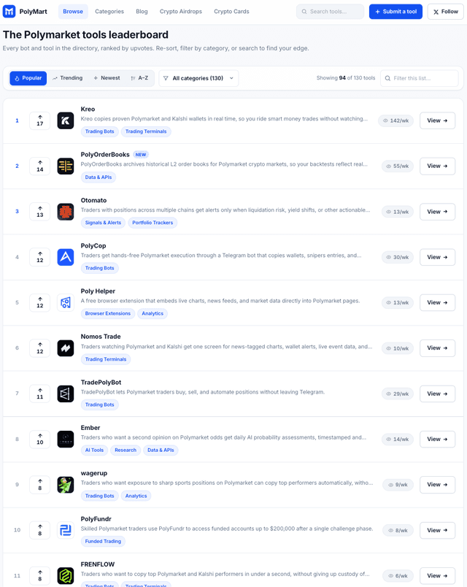
Task: View the wagerup listing
Action: click(x=437, y=485)
